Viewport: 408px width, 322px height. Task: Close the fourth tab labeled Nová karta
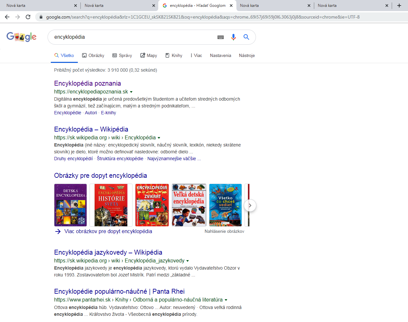point(309,6)
